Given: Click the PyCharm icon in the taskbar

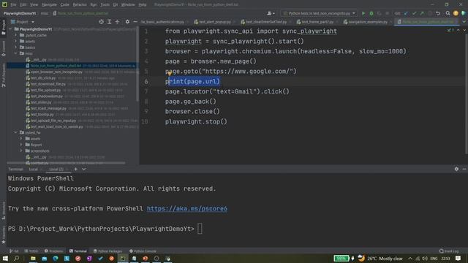Looking at the screenshot, I should [x=123, y=258].
